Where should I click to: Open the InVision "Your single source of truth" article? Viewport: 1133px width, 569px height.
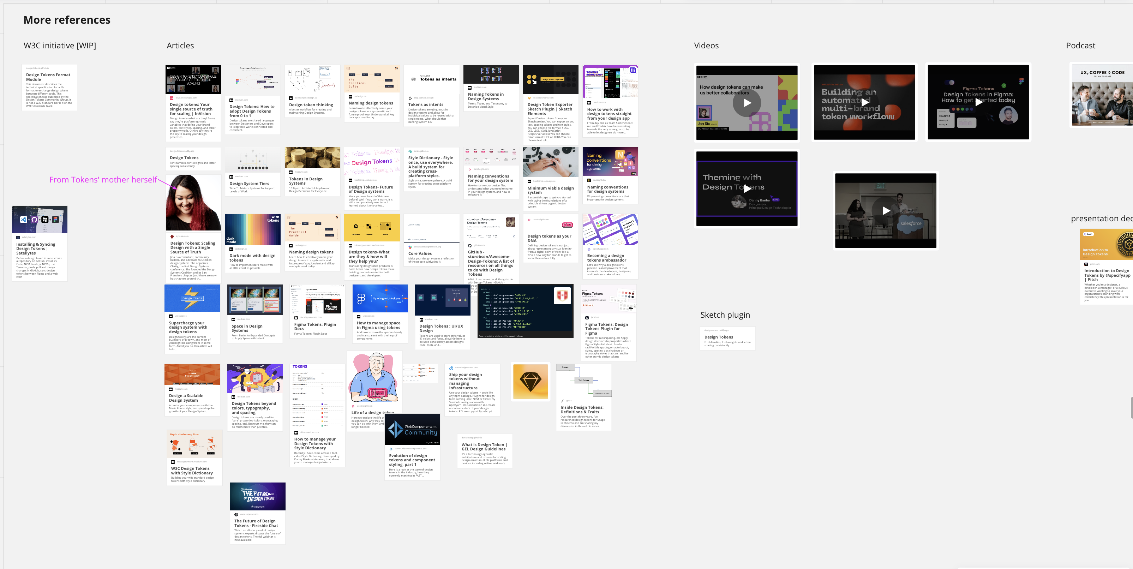[193, 103]
